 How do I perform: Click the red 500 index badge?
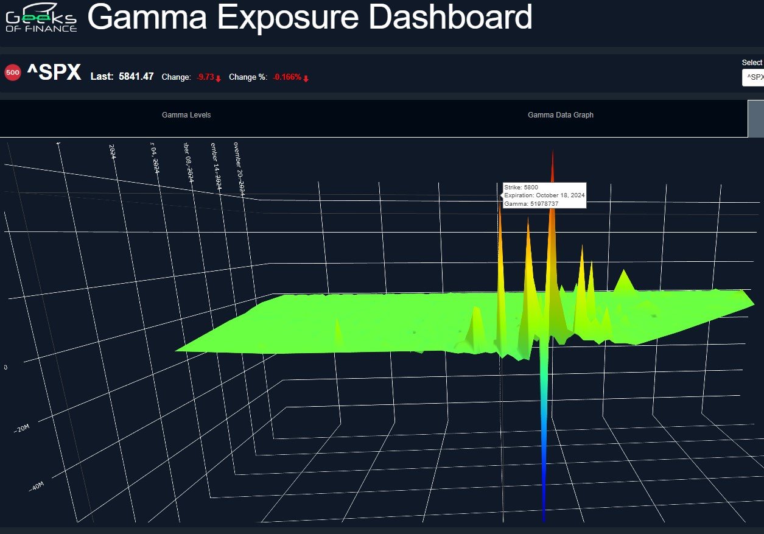[12, 73]
